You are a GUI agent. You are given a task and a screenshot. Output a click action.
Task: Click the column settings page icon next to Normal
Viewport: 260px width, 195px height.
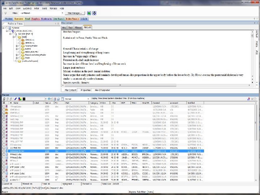pos(62,99)
